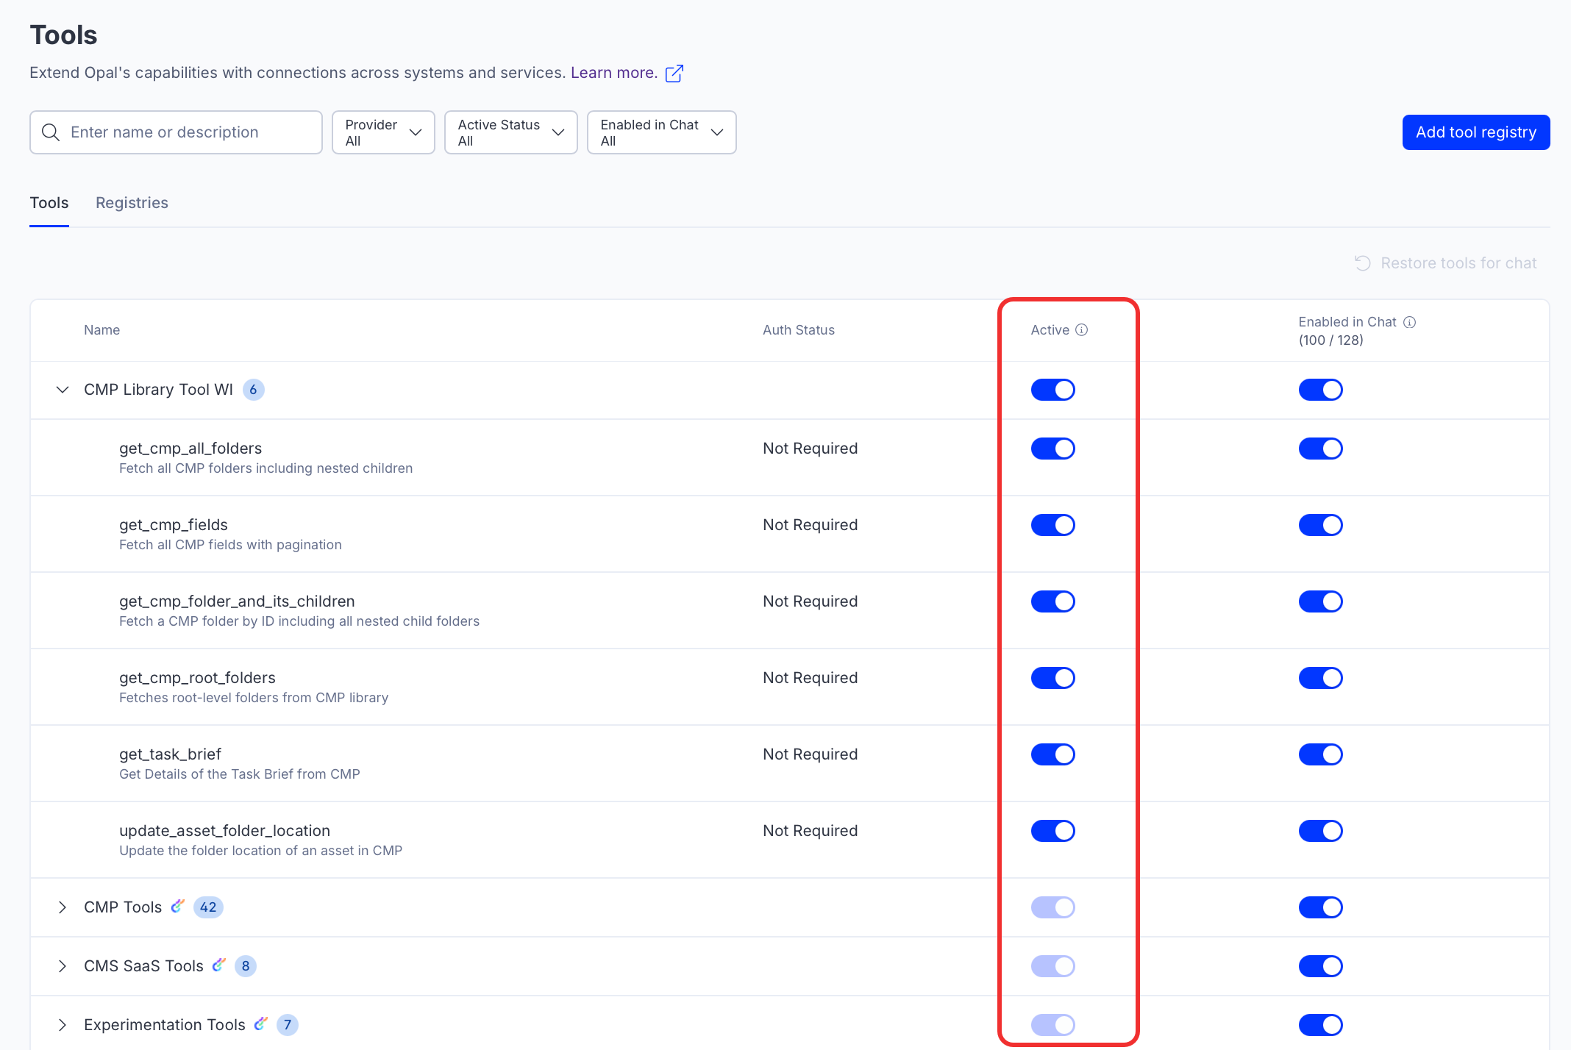Click the Opal icon next to CMS SaaS Tools
Image resolution: width=1571 pixels, height=1050 pixels.
click(219, 965)
